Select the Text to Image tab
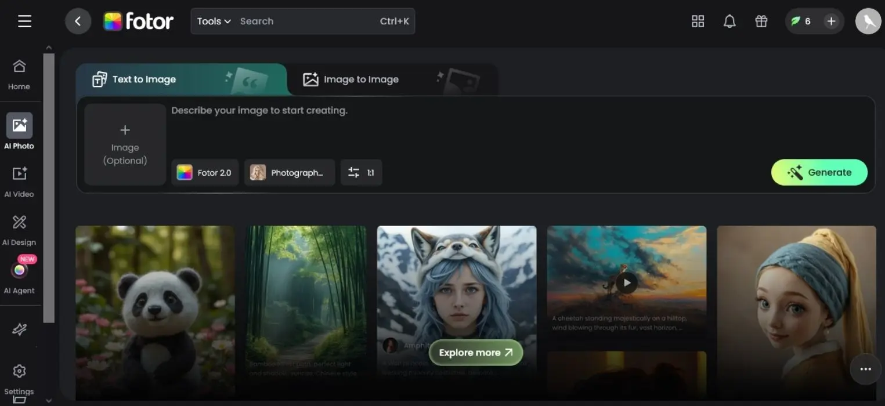 (144, 79)
